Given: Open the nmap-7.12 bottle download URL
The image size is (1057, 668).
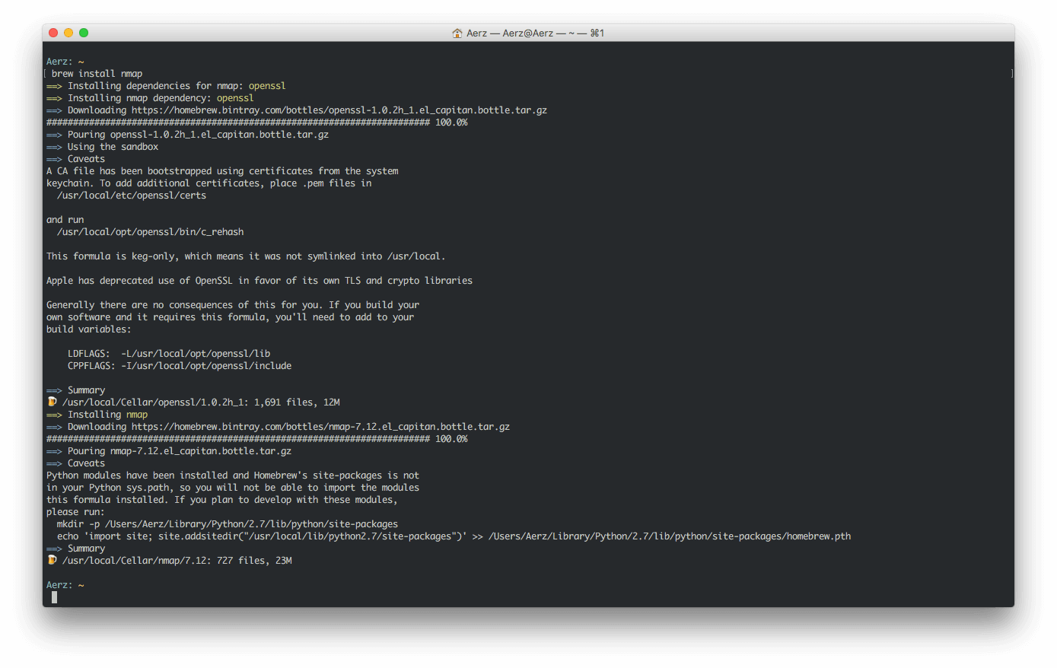Looking at the screenshot, I should click(320, 427).
